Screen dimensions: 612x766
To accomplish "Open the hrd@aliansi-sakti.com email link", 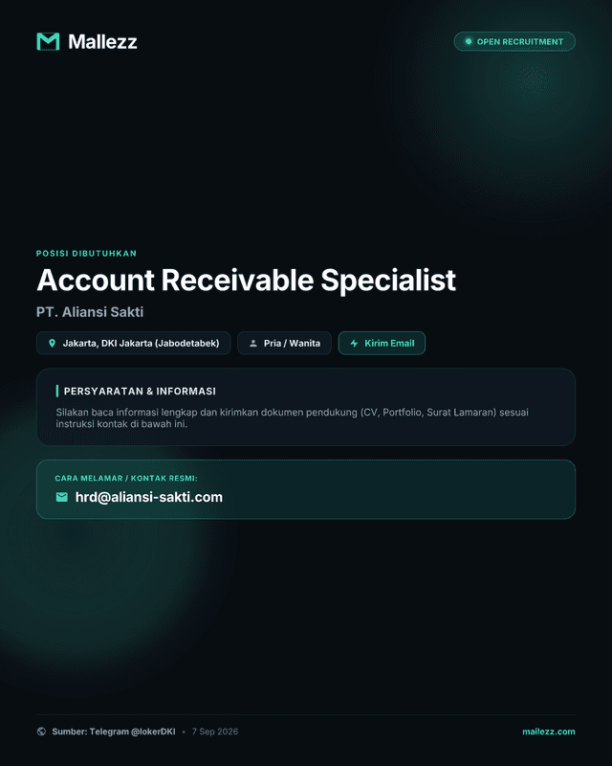I will pyautogui.click(x=149, y=497).
